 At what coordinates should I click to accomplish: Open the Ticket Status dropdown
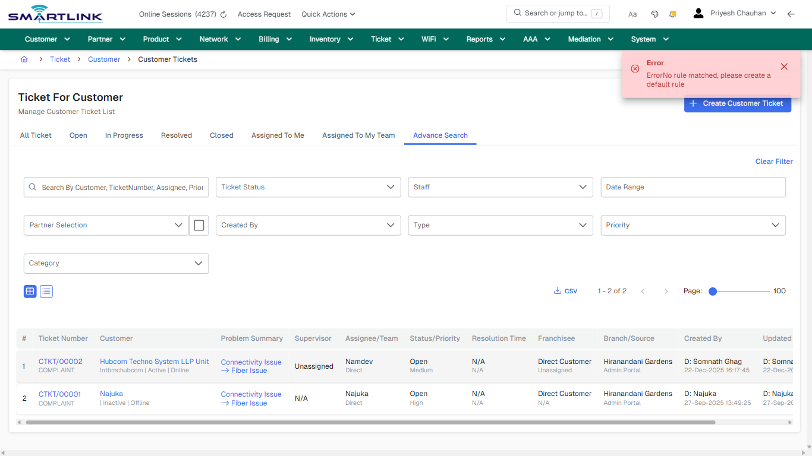(308, 187)
